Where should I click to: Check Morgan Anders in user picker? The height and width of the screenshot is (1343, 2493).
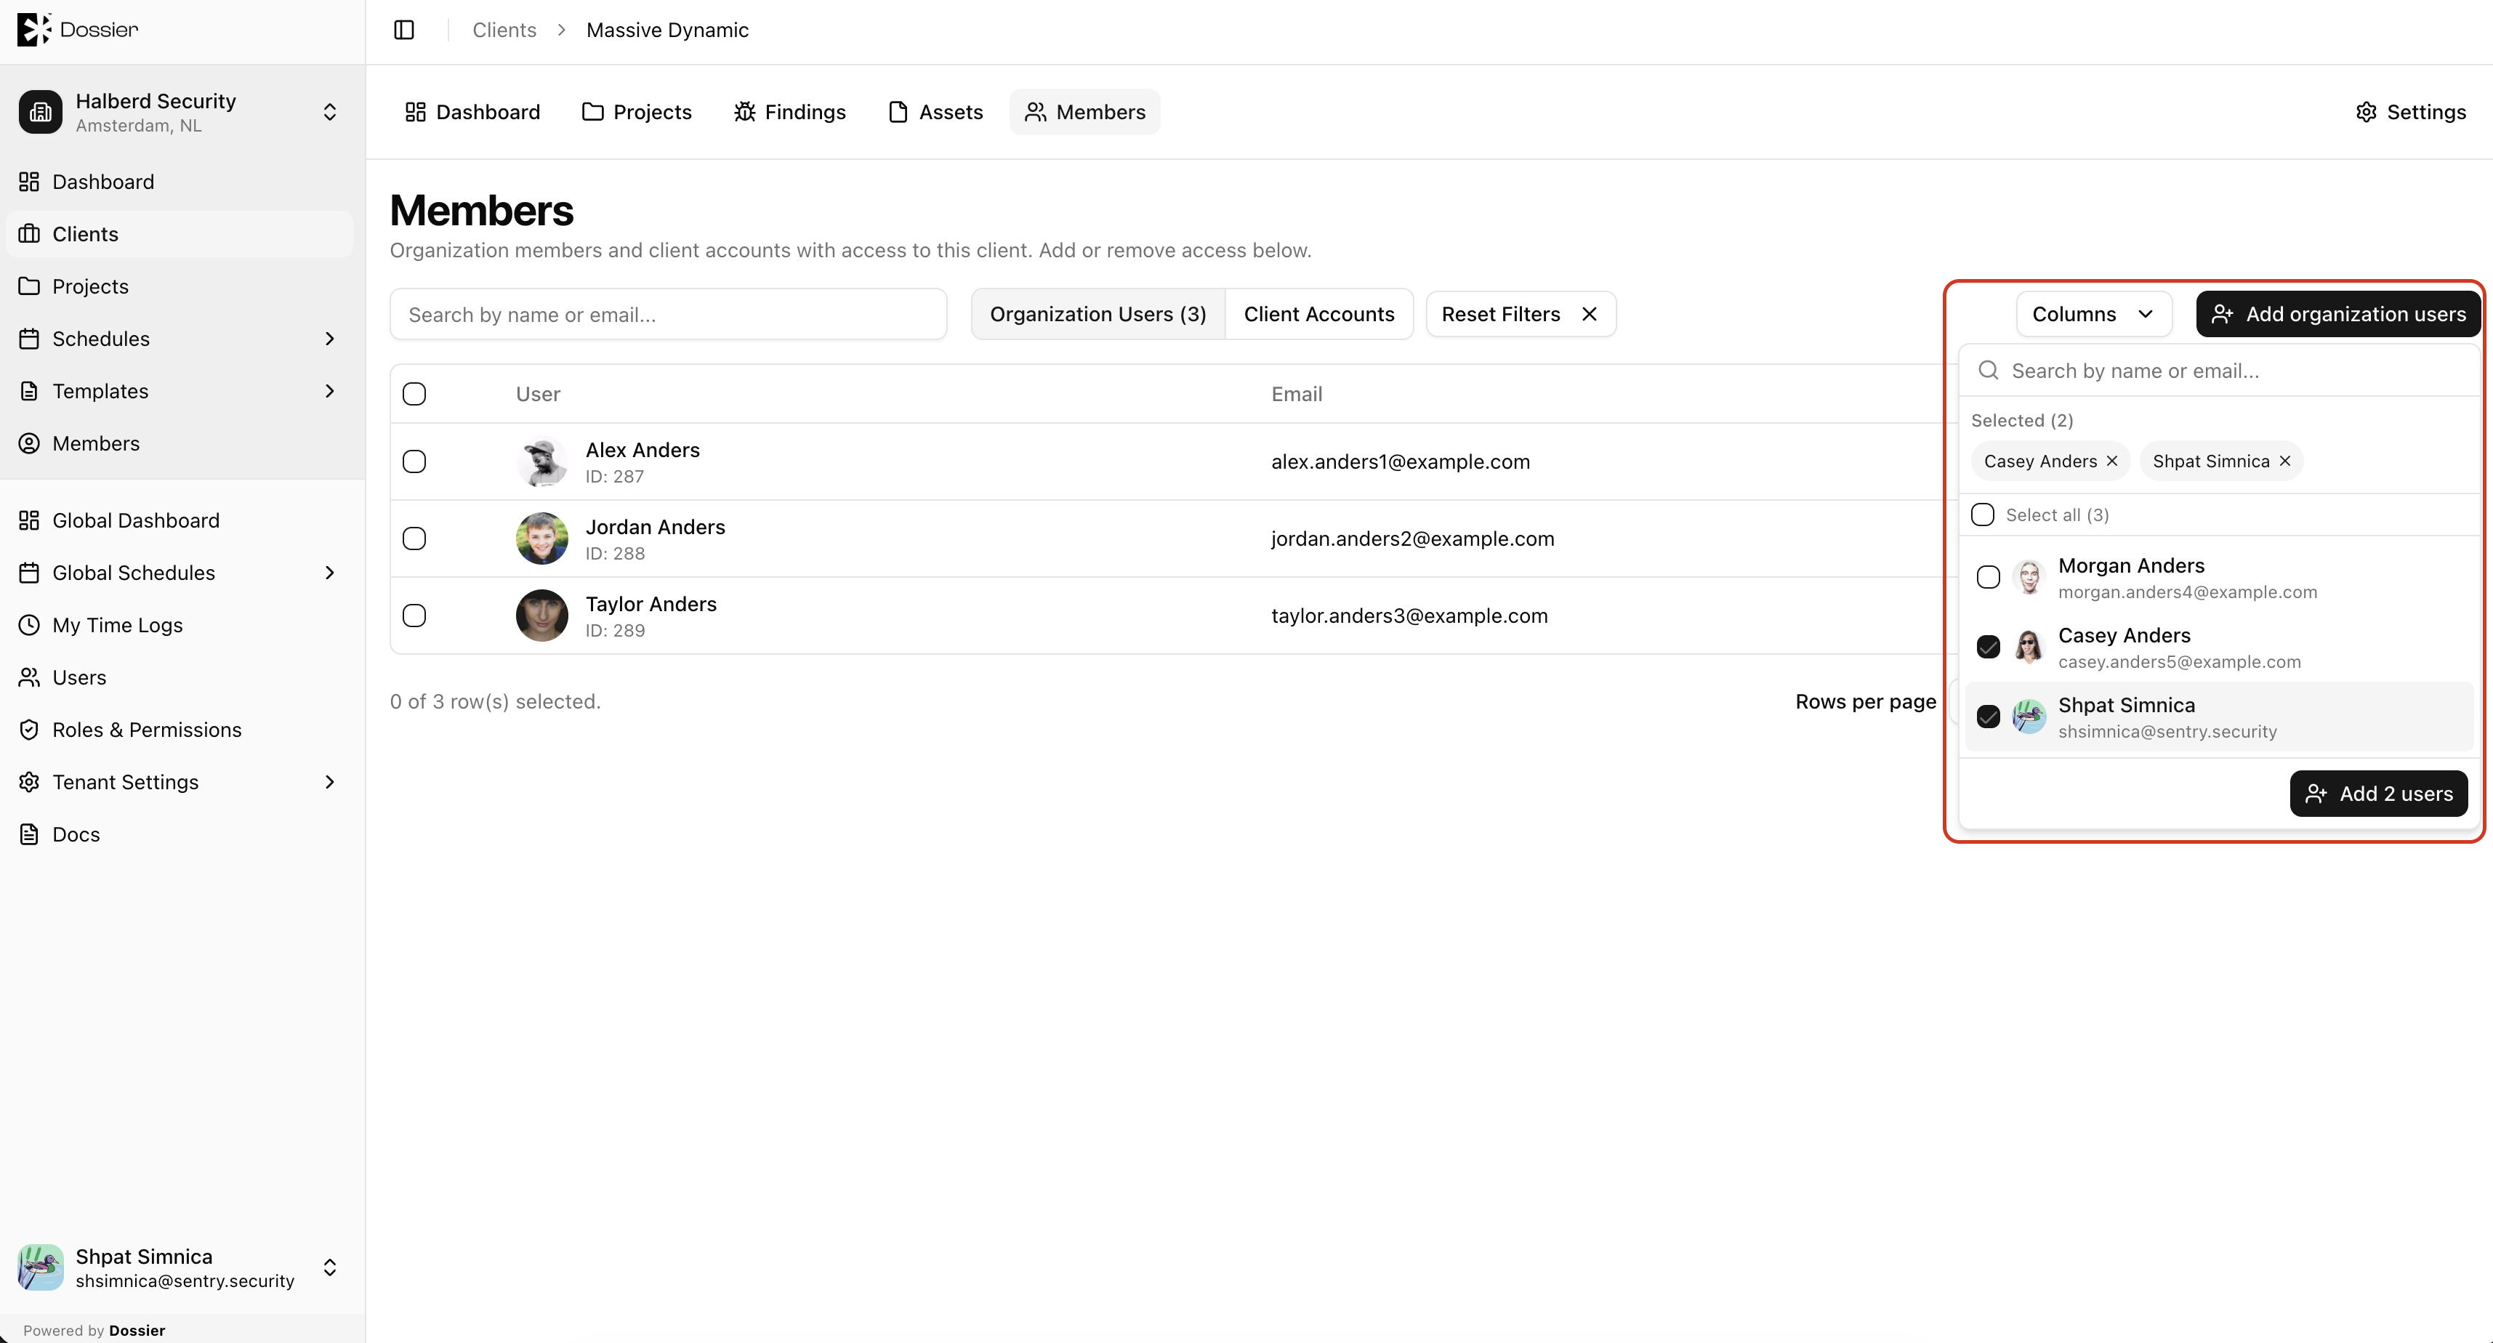[1988, 578]
